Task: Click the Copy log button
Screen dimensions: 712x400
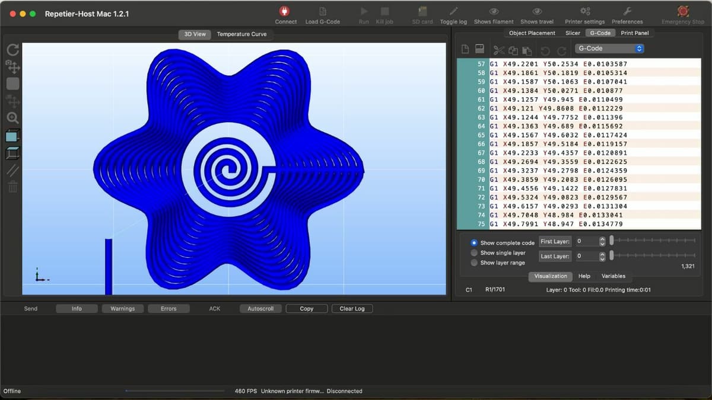Action: coord(307,309)
